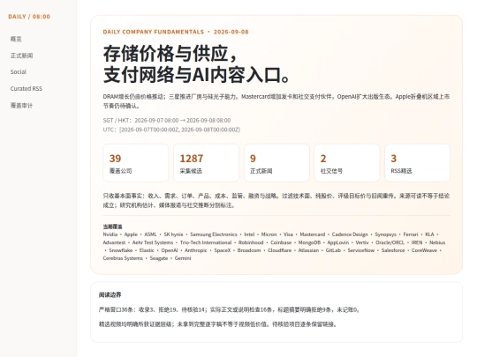Click Broadcom in the coverage list
Screen dimensions: 477x357
click(249, 250)
